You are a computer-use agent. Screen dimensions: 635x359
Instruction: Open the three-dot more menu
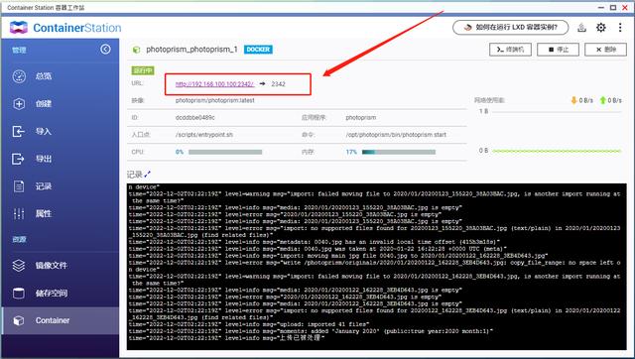pyautogui.click(x=620, y=27)
